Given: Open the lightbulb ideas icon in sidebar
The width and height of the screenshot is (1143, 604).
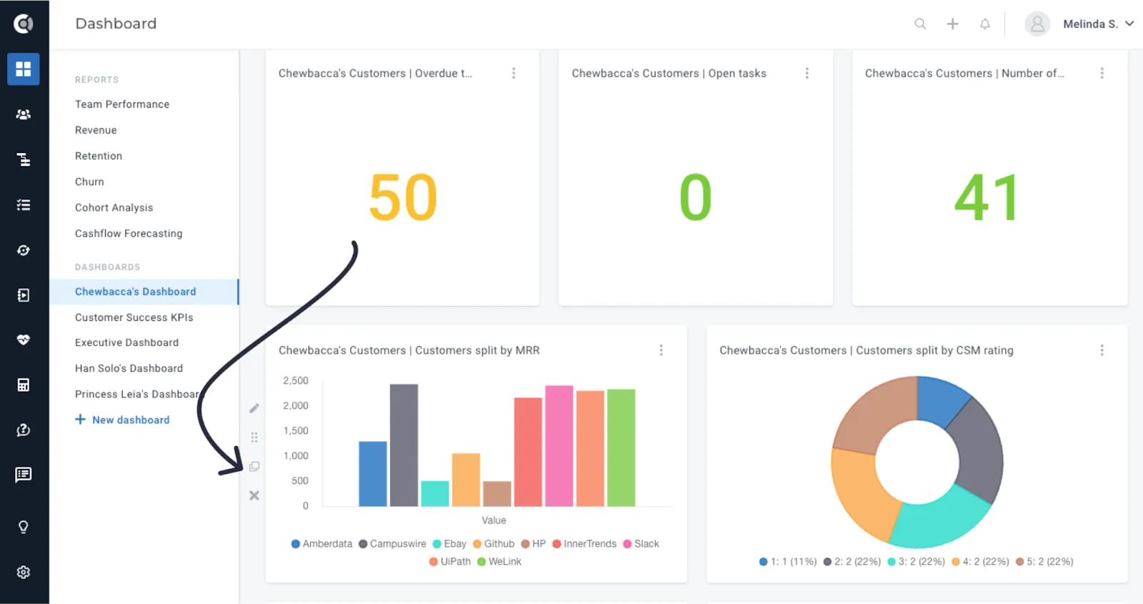Looking at the screenshot, I should pyautogui.click(x=24, y=528).
